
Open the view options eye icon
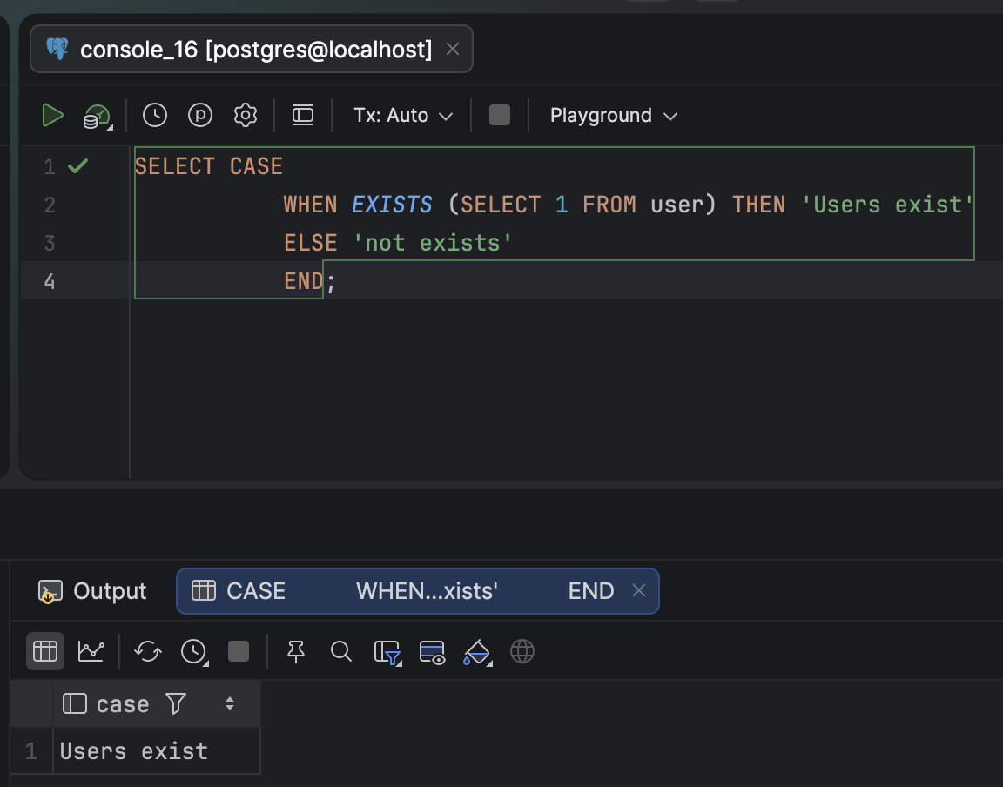point(432,653)
